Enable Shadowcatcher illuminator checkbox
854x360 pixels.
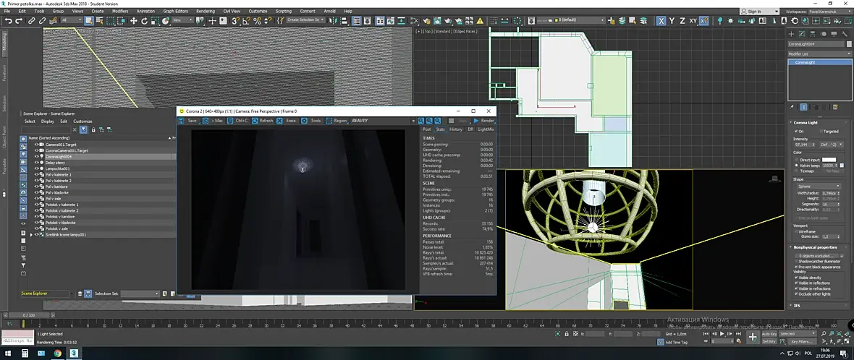click(796, 261)
